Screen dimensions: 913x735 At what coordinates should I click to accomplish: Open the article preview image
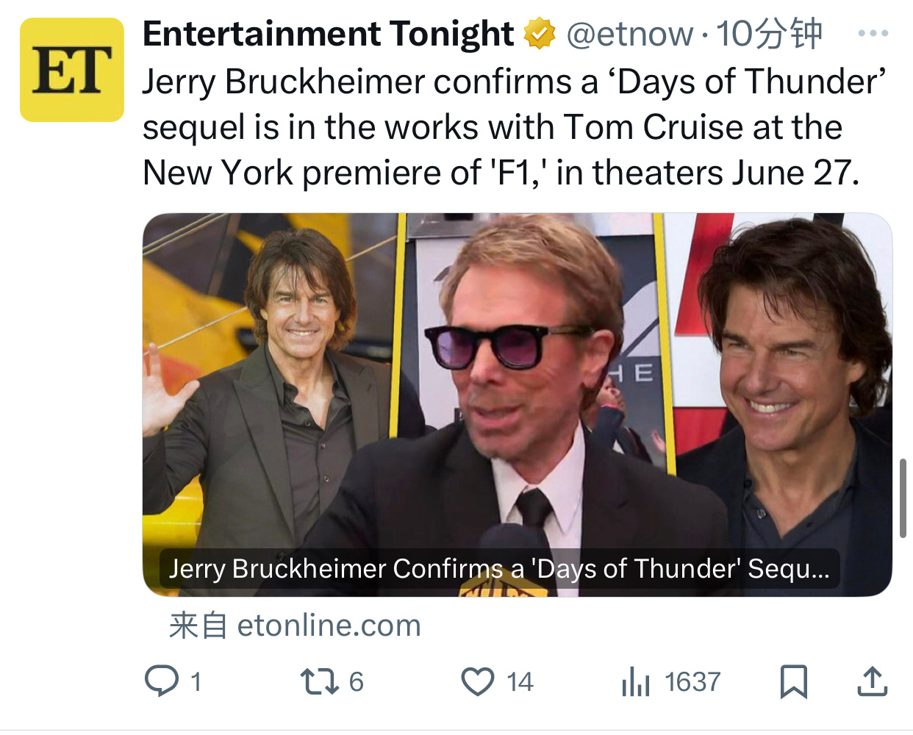[517, 382]
